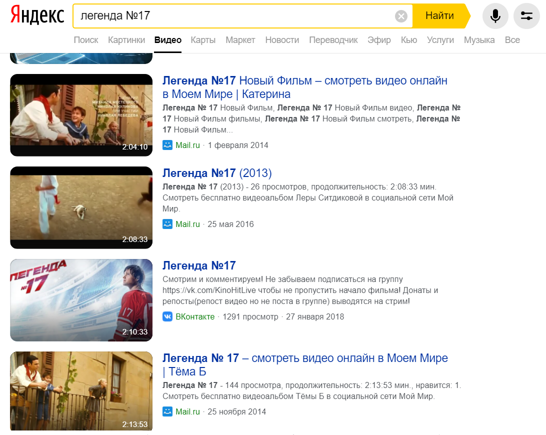The width and height of the screenshot is (546, 435).
Task: Click the description mentioning Леры Ситдиковой
Action: coord(308,198)
